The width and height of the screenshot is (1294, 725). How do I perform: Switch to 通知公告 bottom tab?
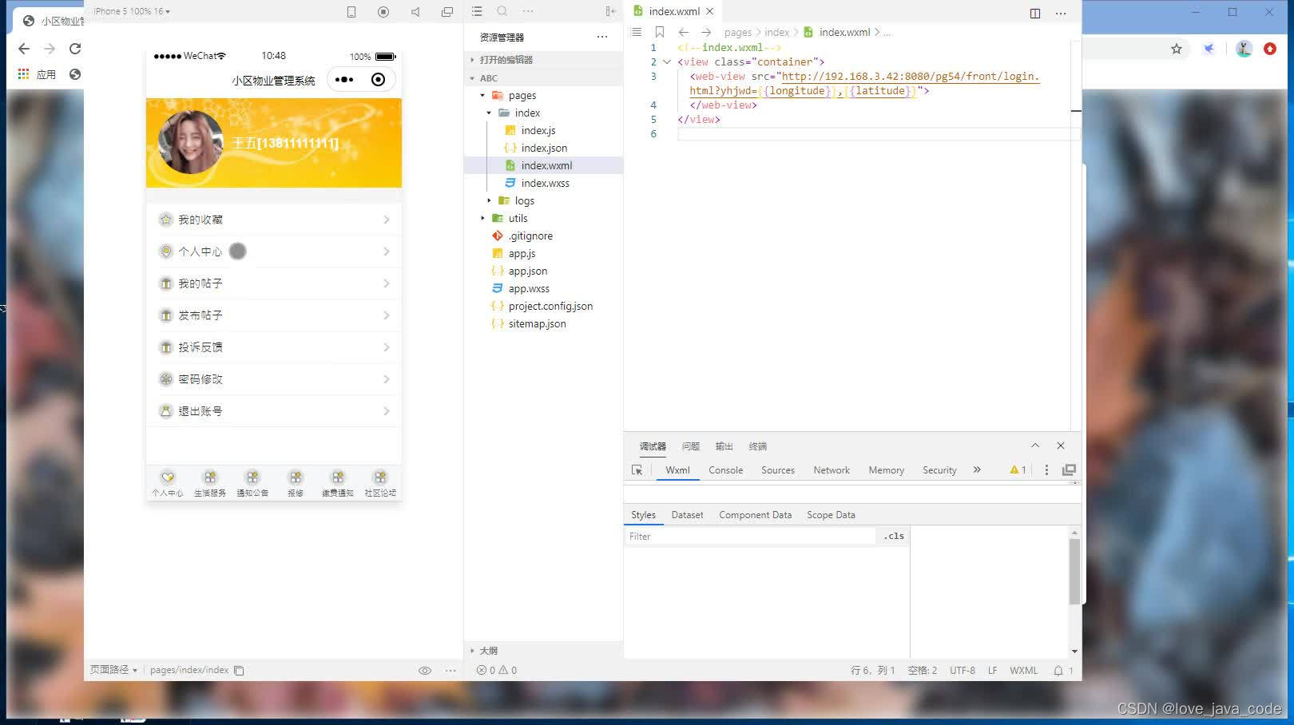tap(252, 483)
